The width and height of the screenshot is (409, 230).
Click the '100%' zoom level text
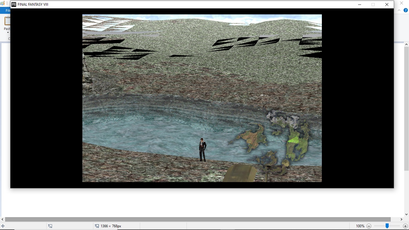(x=360, y=226)
